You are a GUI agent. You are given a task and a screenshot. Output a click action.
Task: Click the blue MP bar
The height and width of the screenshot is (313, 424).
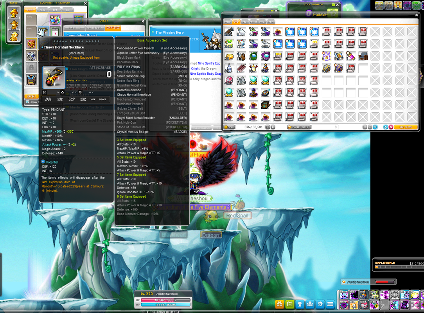166,305
